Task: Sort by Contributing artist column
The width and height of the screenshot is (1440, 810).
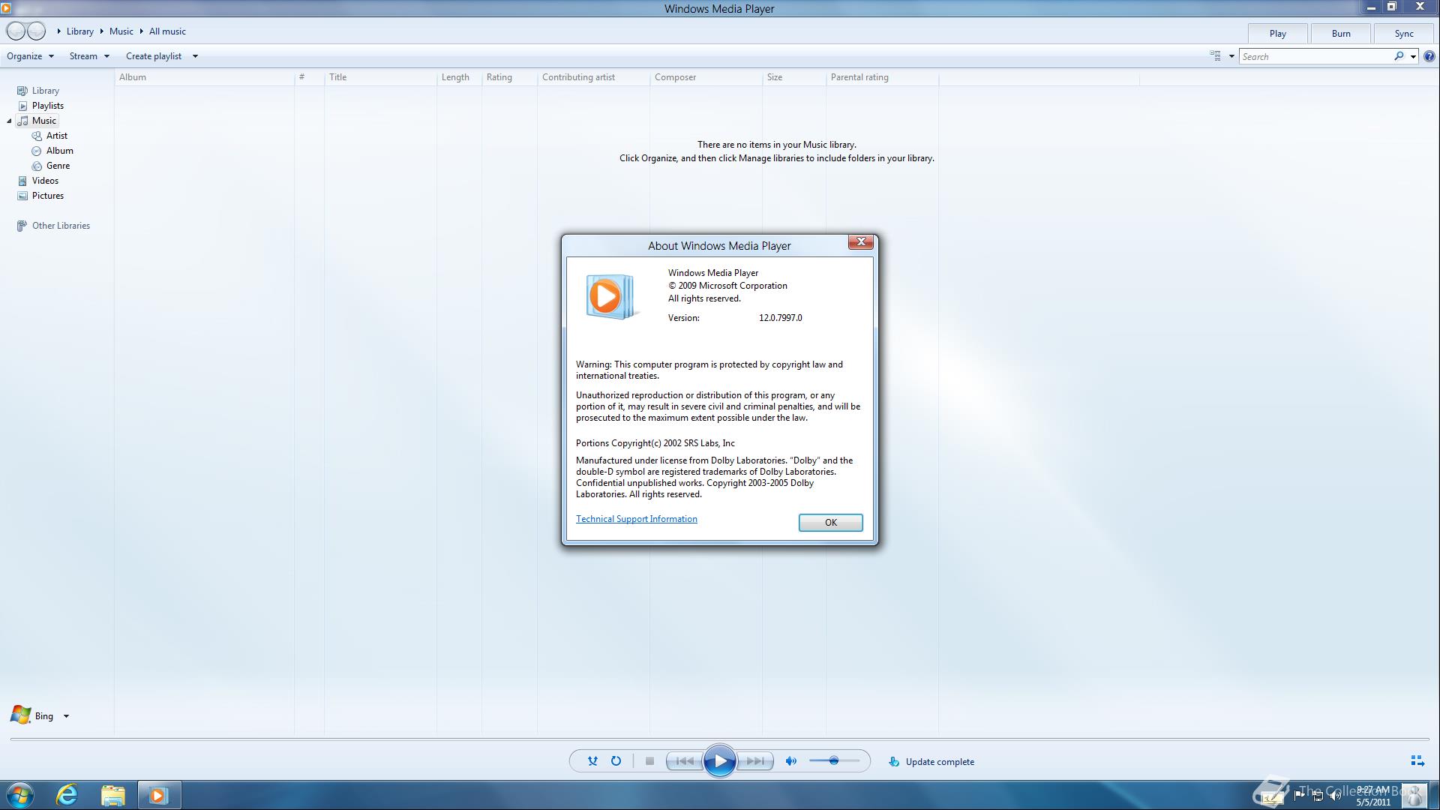Action: point(593,77)
